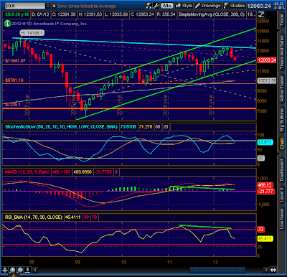Screen dimensions: 287x277
Task: Open the Studies menu
Action: [234, 6]
